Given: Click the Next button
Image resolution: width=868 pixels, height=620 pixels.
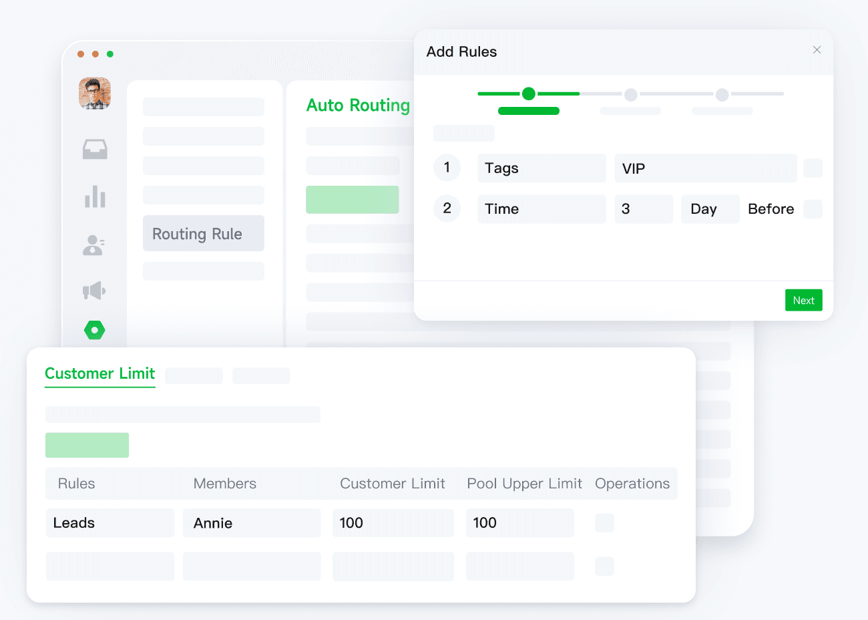Looking at the screenshot, I should (x=803, y=301).
